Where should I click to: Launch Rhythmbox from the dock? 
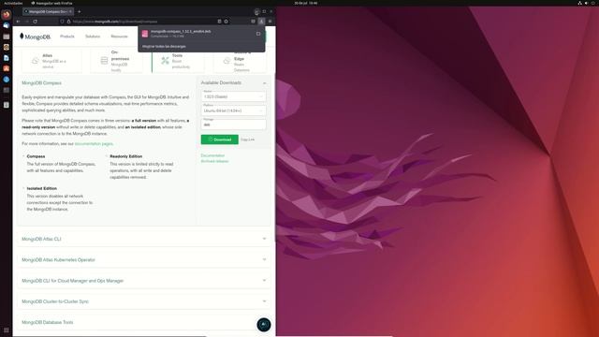(7, 47)
